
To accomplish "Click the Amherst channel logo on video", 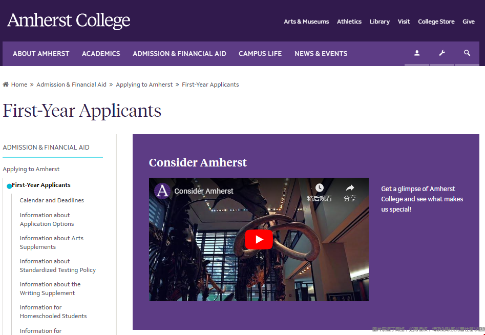I will [162, 191].
